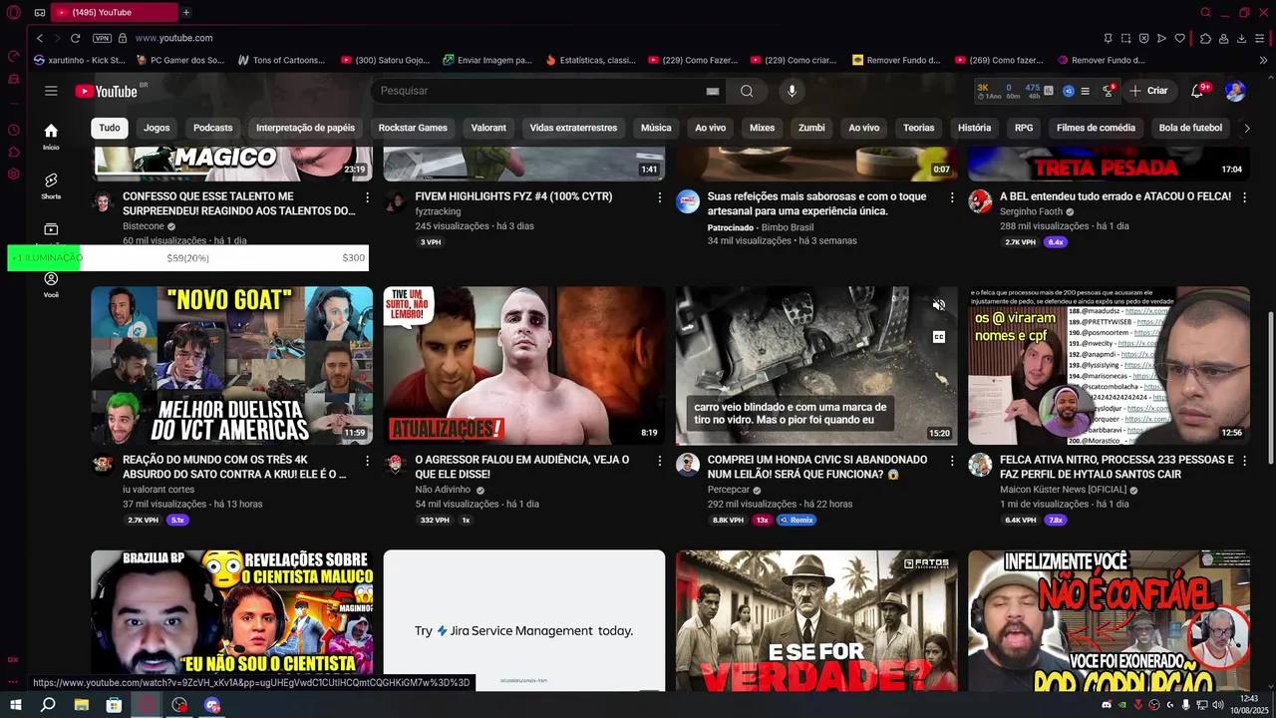Open the Não Adivinho channel link
1276x718 pixels.
point(444,490)
